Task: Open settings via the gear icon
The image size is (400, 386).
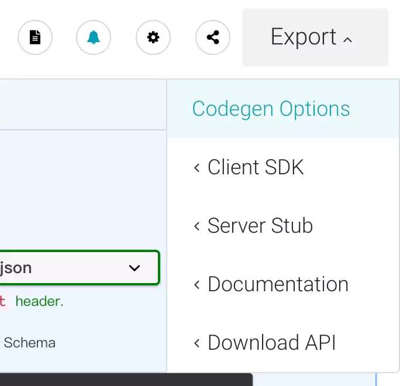Action: coord(153,37)
